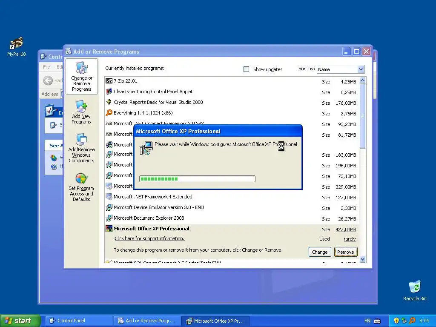The image size is (436, 327).
Task: Switch to Add or Remove Programs taskbar button
Action: 147,321
